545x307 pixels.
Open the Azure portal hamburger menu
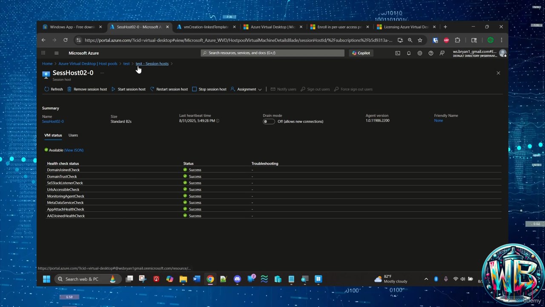point(56,53)
